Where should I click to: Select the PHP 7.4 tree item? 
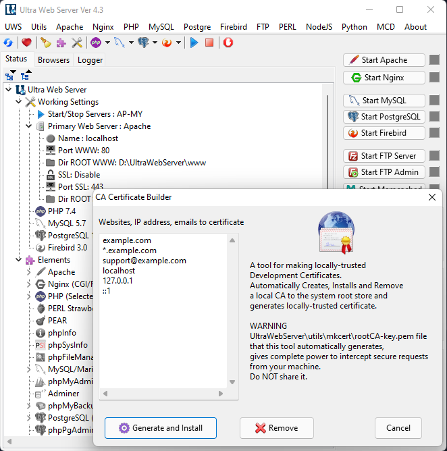[x=61, y=211]
